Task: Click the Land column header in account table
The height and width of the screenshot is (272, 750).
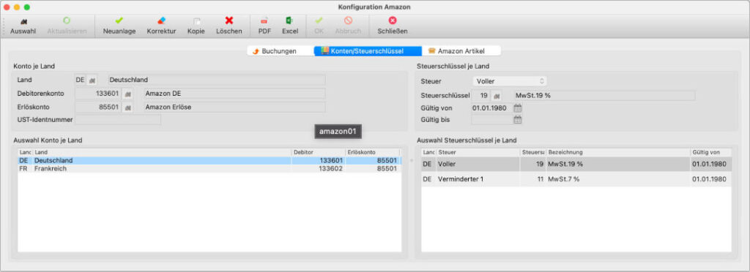Action: pyautogui.click(x=162, y=152)
